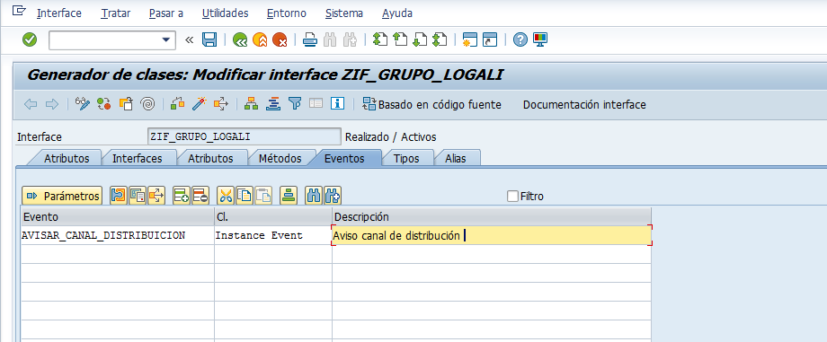Enable the Filtro checkbox

(x=512, y=196)
